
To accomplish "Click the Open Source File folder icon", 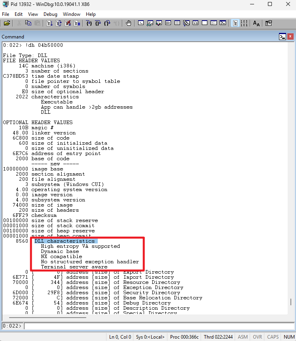I will coord(7,23).
